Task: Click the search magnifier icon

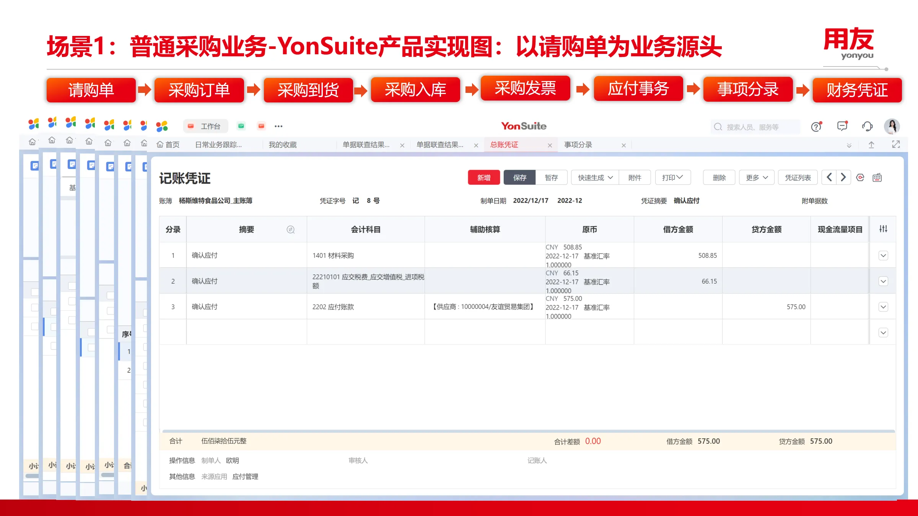Action: pyautogui.click(x=718, y=127)
